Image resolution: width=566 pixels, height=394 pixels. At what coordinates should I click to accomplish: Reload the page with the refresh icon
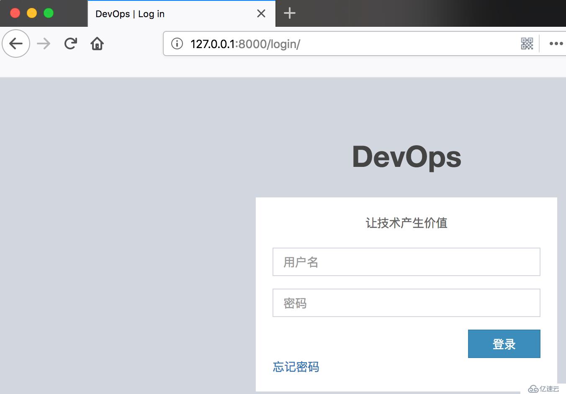(x=71, y=43)
